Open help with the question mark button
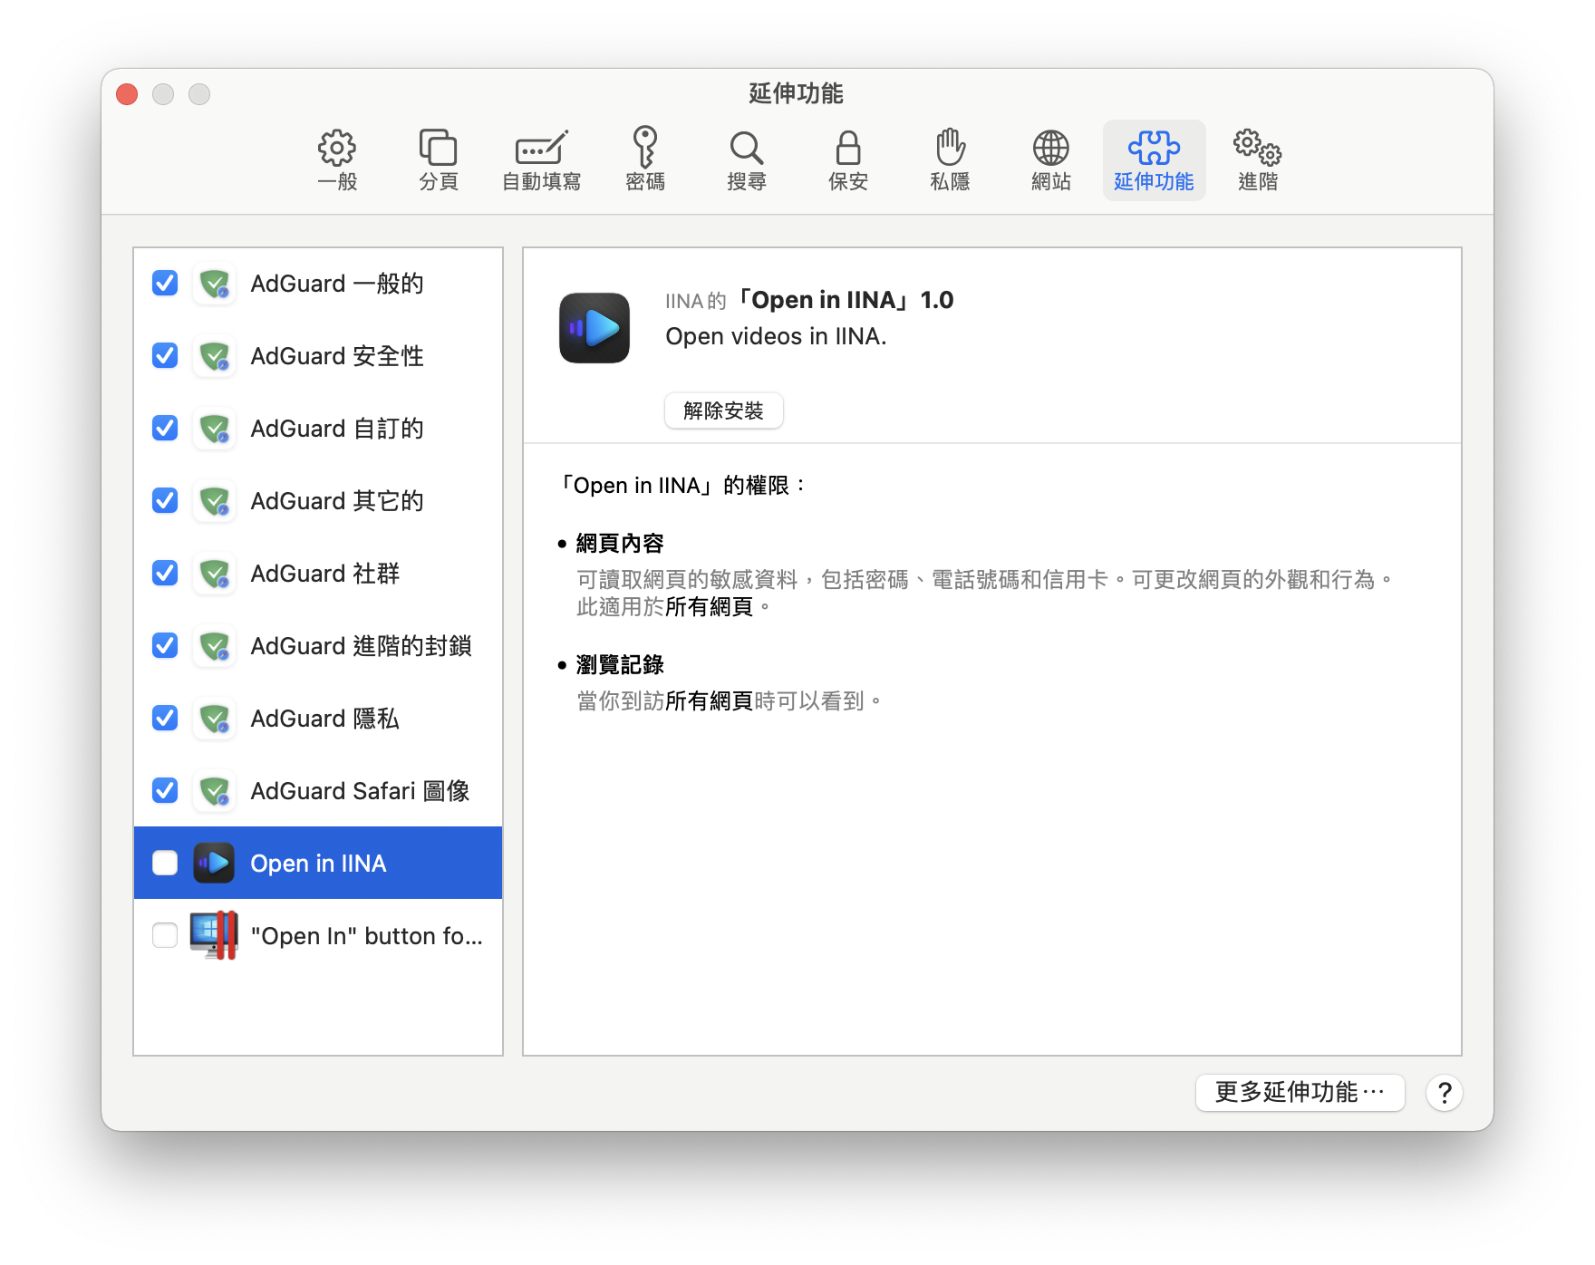Screen dimensions: 1595x1265 [x=1445, y=1093]
